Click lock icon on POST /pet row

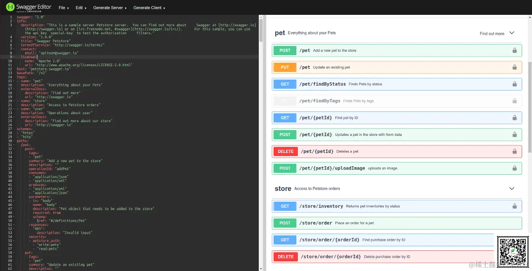515,50
